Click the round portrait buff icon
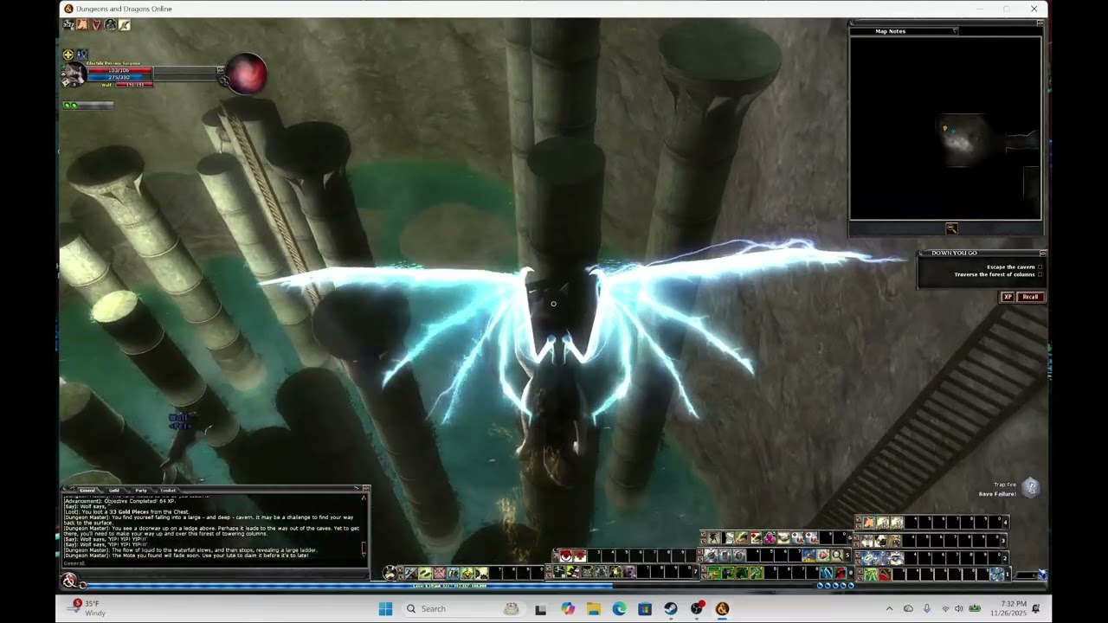This screenshot has height=623, width=1108. pyautogui.click(x=111, y=25)
